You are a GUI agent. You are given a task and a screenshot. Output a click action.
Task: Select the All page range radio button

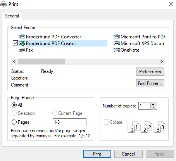tap(14, 105)
